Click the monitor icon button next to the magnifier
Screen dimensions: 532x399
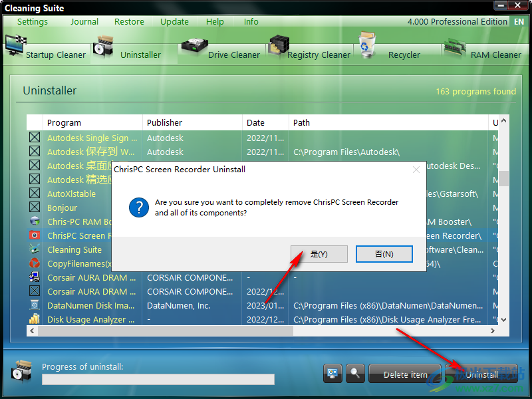pos(332,374)
